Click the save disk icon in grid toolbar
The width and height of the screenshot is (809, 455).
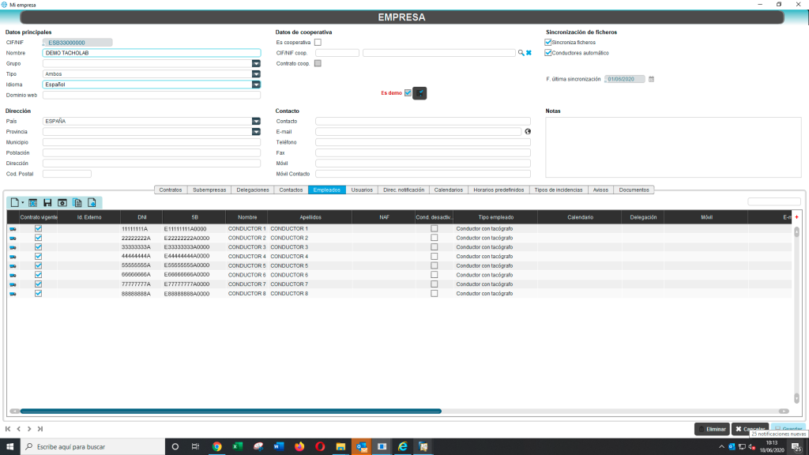tap(47, 203)
